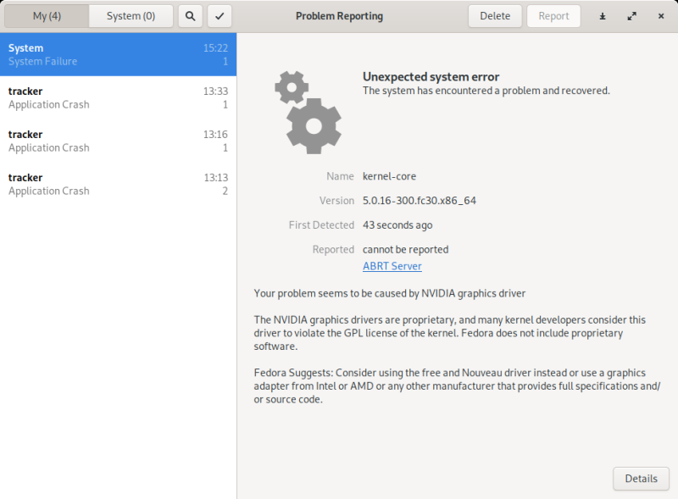The height and width of the screenshot is (499, 678).
Task: Click the Problem Reporting title bar text
Action: [x=339, y=16]
